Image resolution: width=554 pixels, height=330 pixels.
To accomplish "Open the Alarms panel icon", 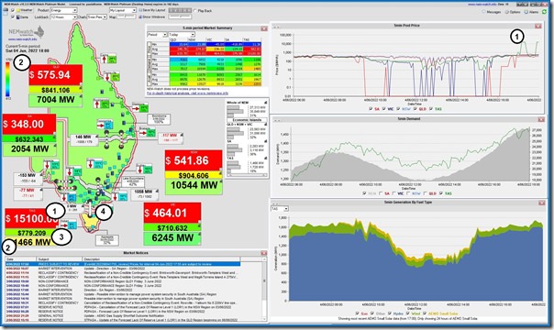I will (526, 12).
